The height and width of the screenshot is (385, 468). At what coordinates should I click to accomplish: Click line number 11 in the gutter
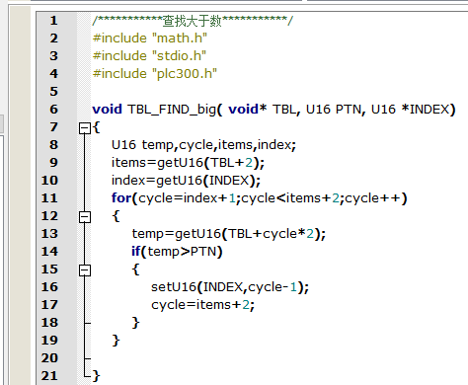(x=49, y=198)
